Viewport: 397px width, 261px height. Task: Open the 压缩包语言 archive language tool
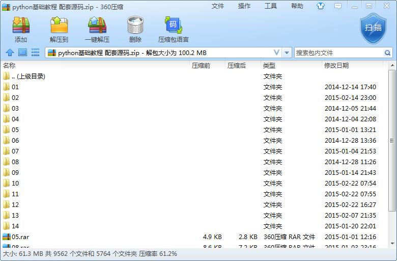click(x=174, y=25)
